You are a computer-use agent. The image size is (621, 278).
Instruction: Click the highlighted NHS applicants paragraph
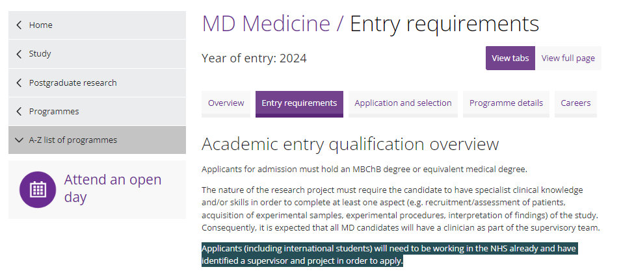coord(390,255)
